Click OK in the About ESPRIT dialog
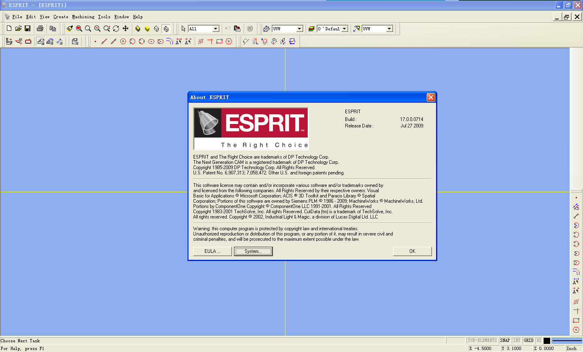 click(x=412, y=251)
